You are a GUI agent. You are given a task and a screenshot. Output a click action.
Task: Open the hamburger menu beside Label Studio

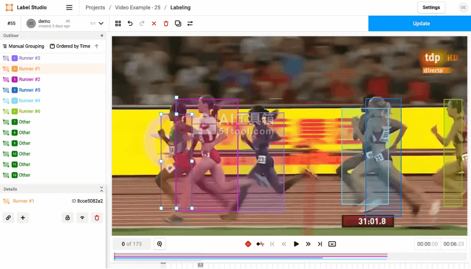click(x=69, y=8)
